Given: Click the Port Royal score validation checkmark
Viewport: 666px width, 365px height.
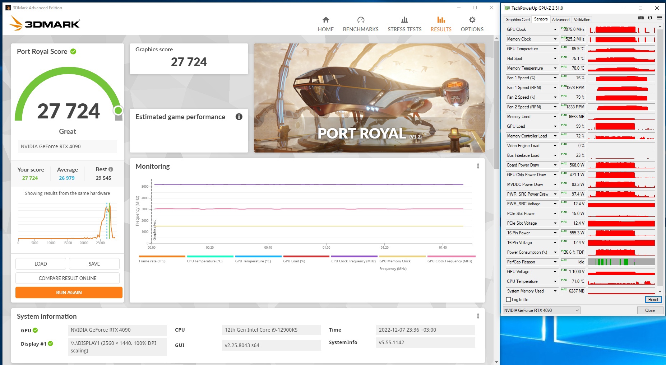Looking at the screenshot, I should [73, 51].
